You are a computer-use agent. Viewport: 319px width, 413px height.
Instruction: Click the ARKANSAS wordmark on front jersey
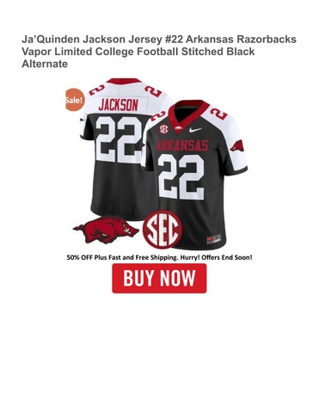182,145
